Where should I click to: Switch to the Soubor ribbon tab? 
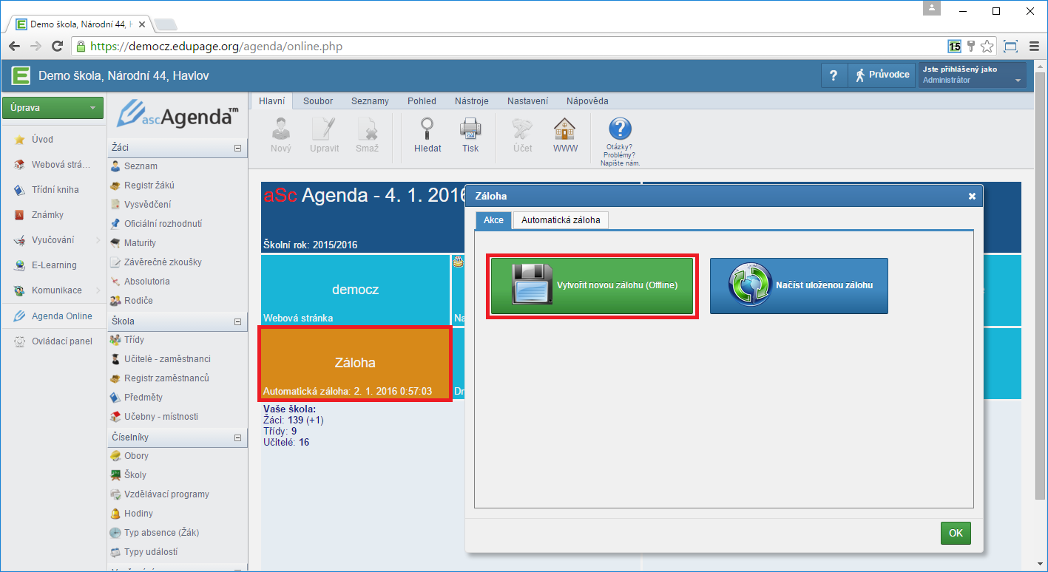click(318, 101)
